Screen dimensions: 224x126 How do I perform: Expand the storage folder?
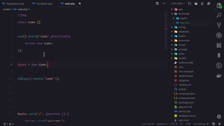point(183,49)
